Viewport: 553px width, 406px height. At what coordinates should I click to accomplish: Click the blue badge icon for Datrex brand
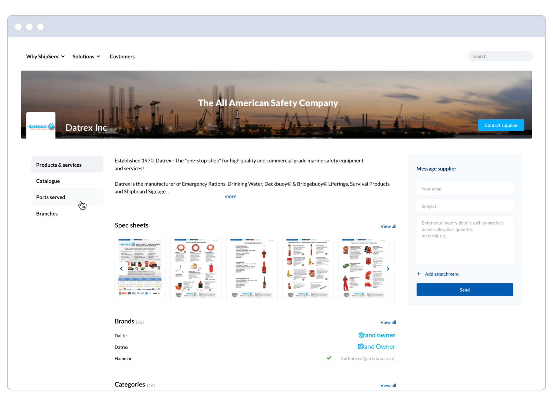[361, 346]
